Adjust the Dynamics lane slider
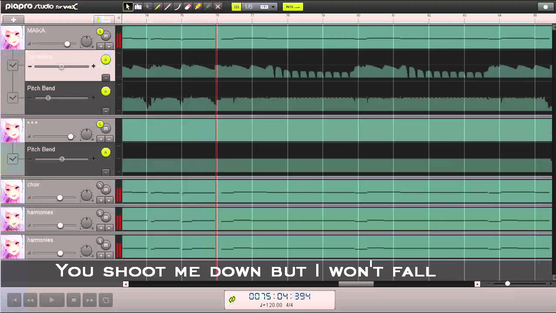This screenshot has width=556, height=313. pyautogui.click(x=62, y=67)
